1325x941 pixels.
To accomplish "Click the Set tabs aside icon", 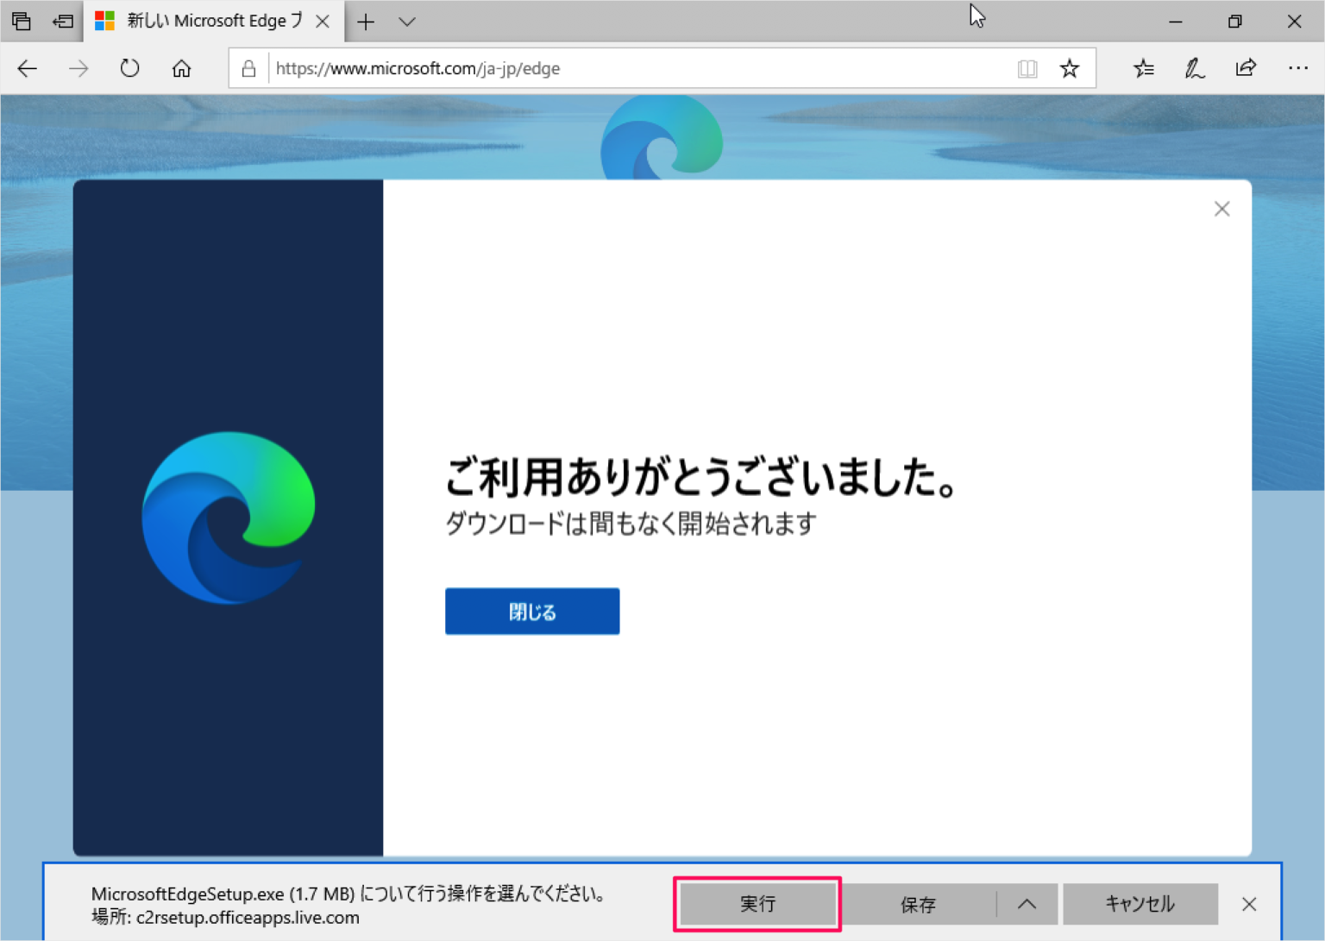I will [x=21, y=21].
